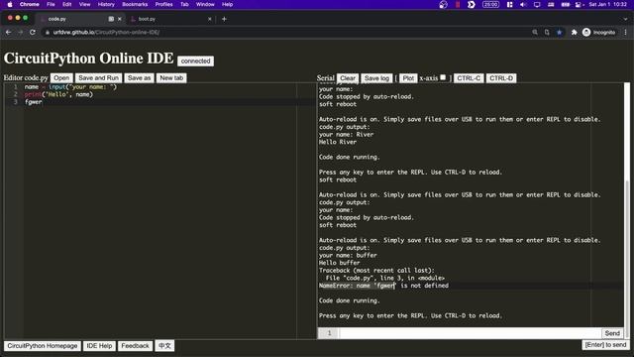The width and height of the screenshot is (634, 357).
Task: Click editor line 2 print statement
Action: [x=58, y=94]
